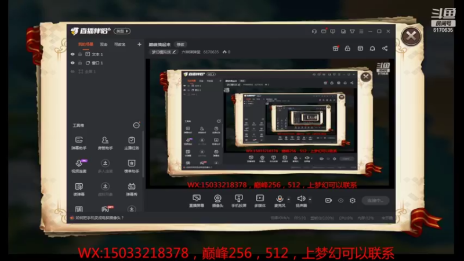Mute the 扬声器 speaker
Viewport: 464px width, 261px height.
point(301,201)
